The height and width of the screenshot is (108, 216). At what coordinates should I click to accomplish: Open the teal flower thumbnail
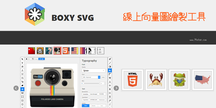tap(49, 51)
